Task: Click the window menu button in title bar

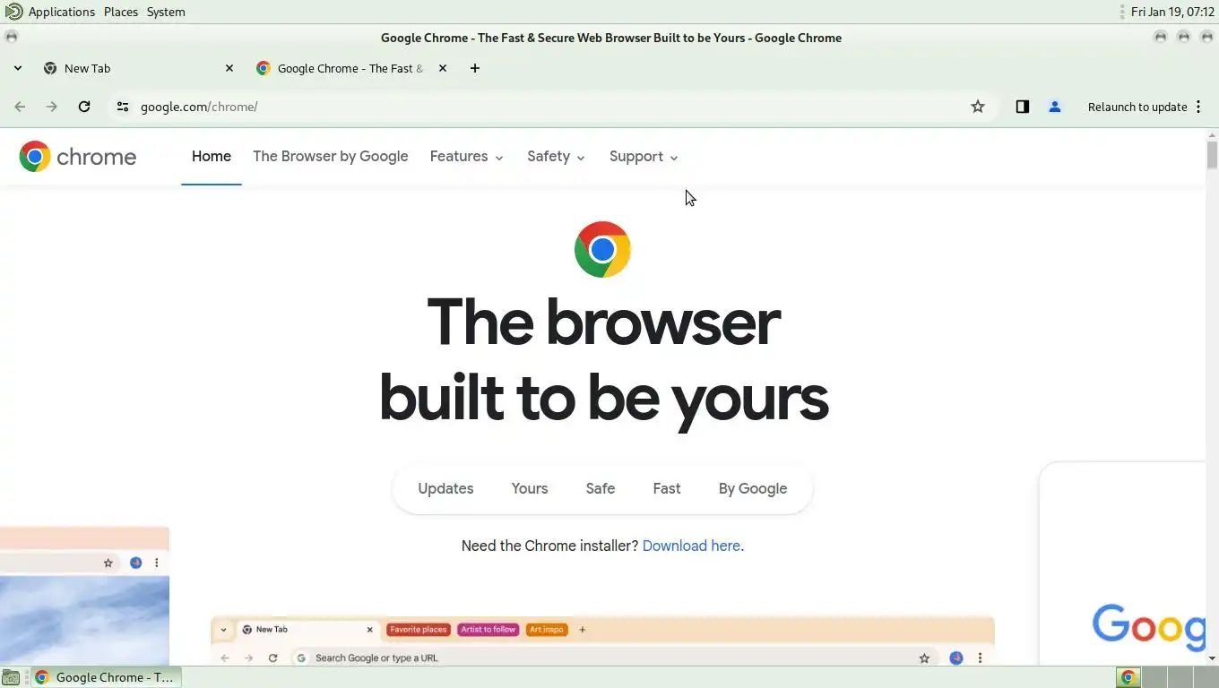Action: [x=11, y=38]
